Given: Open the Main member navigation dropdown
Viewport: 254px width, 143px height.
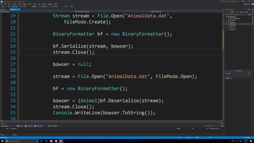Looking at the screenshot, I should pyautogui.click(x=186, y=12).
